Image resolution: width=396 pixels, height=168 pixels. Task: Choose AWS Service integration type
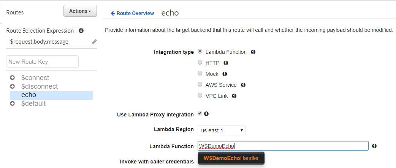coord(200,85)
